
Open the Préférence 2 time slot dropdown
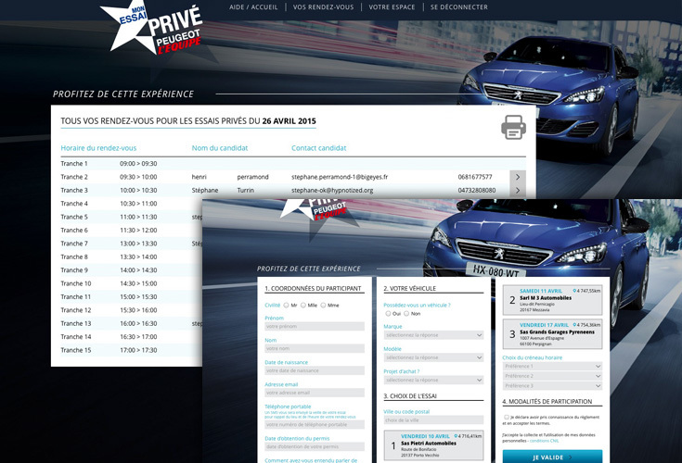(x=552, y=376)
